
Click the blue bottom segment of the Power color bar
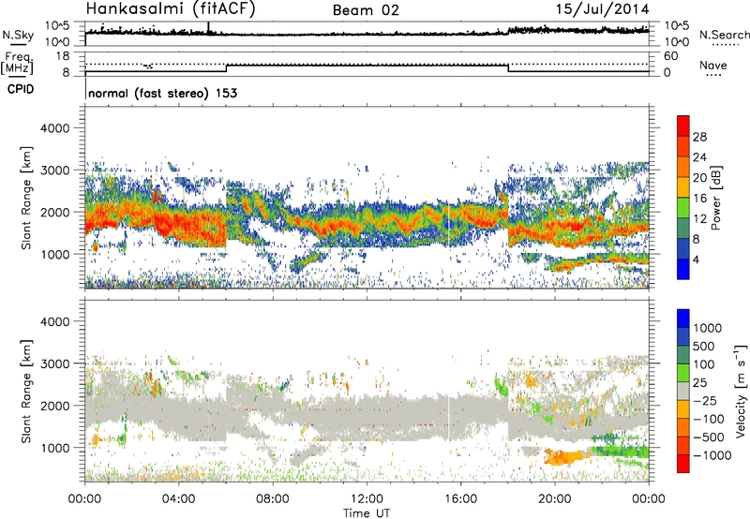[683, 269]
